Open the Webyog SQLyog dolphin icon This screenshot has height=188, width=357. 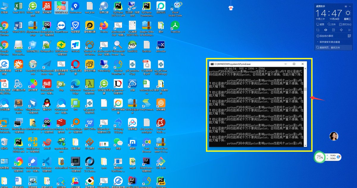[118, 125]
